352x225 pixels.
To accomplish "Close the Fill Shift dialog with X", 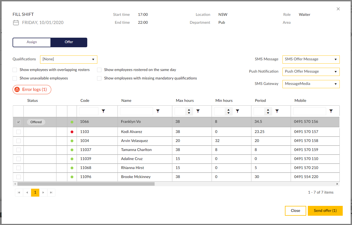I will click(338, 9).
